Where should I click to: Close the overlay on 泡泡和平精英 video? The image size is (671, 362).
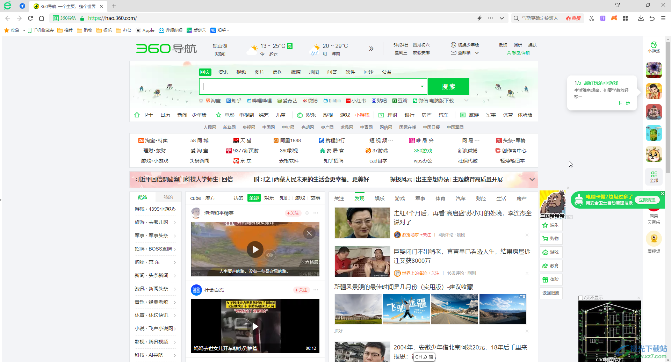pyautogui.click(x=309, y=233)
